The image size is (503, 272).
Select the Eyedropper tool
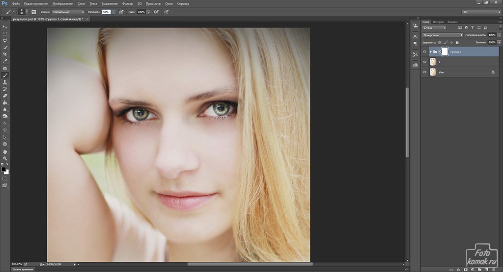coord(5,61)
